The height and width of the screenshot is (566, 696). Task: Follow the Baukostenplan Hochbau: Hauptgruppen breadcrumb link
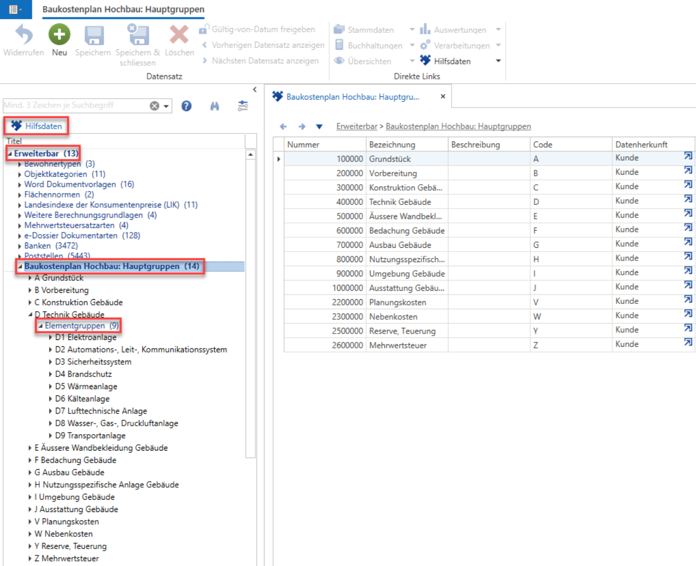coord(458,127)
